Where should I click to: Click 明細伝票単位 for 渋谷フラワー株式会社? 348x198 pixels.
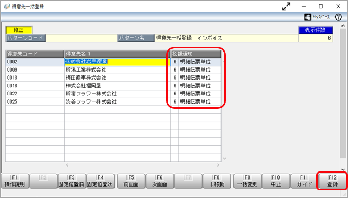pos(200,102)
